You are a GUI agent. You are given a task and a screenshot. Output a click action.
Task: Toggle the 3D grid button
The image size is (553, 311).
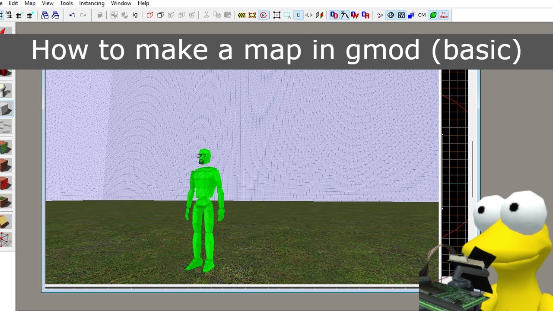click(8, 15)
